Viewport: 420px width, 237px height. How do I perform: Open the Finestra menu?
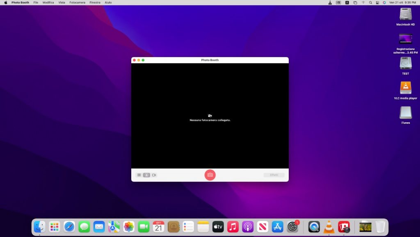click(95, 2)
